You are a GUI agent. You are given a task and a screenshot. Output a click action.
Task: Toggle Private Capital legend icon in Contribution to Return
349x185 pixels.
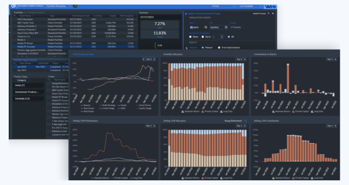[293, 111]
